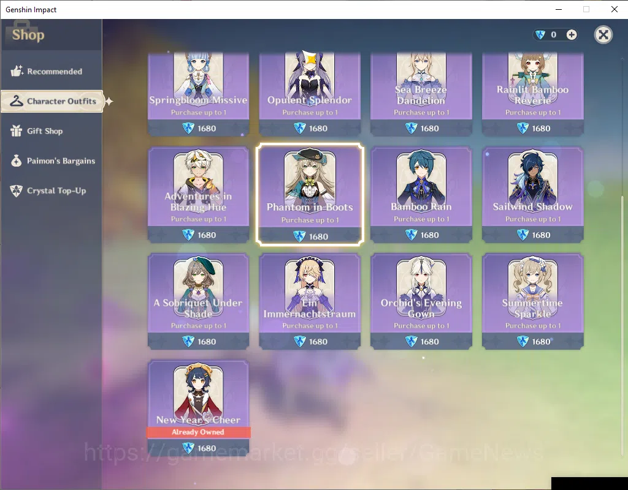Screen dimensions: 628x490
Task: Click the crystal Top-Up sidebar icon
Action: point(16,191)
